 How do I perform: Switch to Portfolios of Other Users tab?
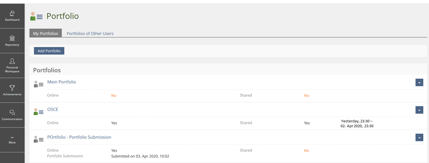click(x=90, y=33)
